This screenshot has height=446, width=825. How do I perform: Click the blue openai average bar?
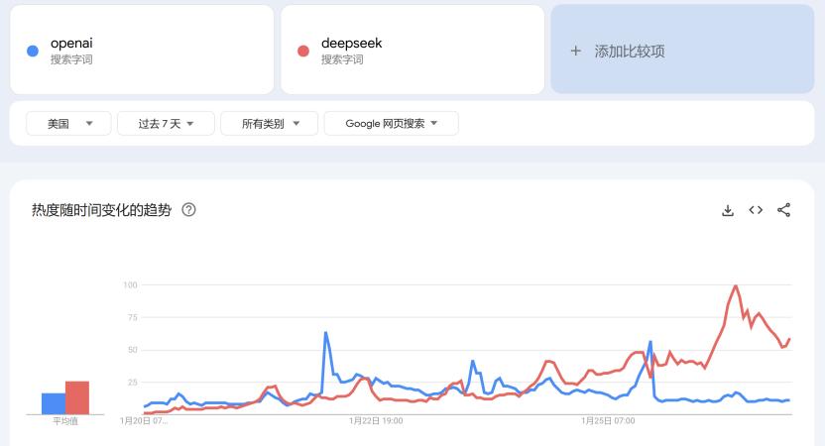pos(54,403)
